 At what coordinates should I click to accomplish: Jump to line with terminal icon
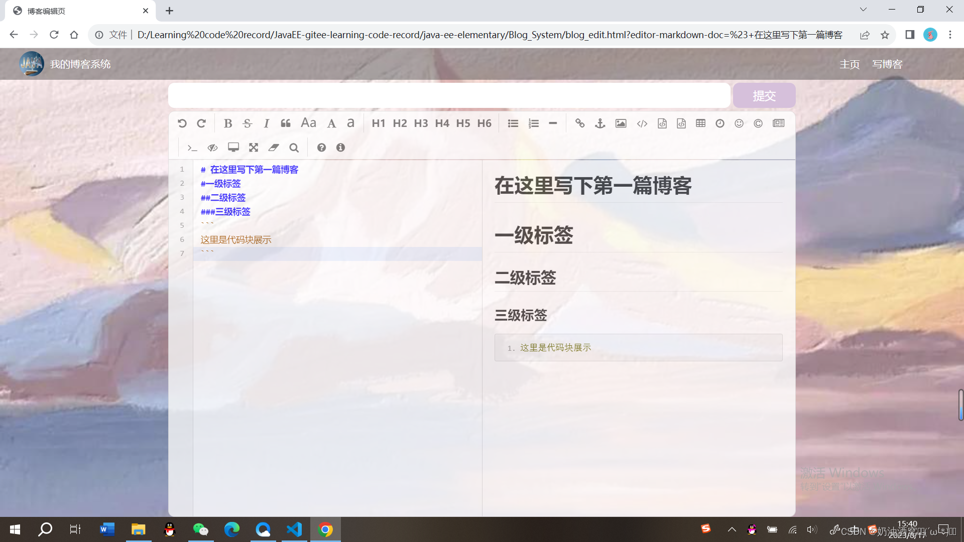pyautogui.click(x=192, y=148)
